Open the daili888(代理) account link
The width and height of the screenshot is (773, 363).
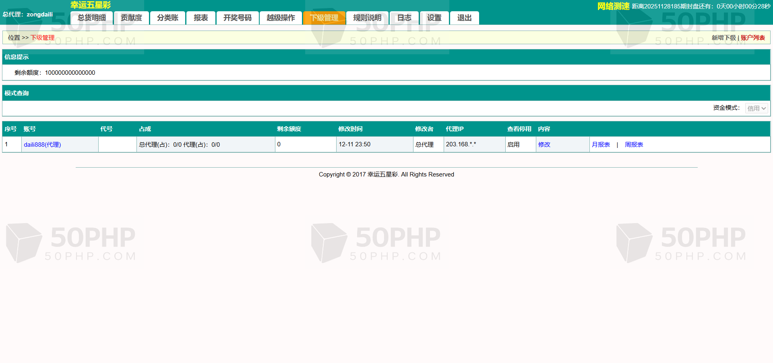click(42, 145)
